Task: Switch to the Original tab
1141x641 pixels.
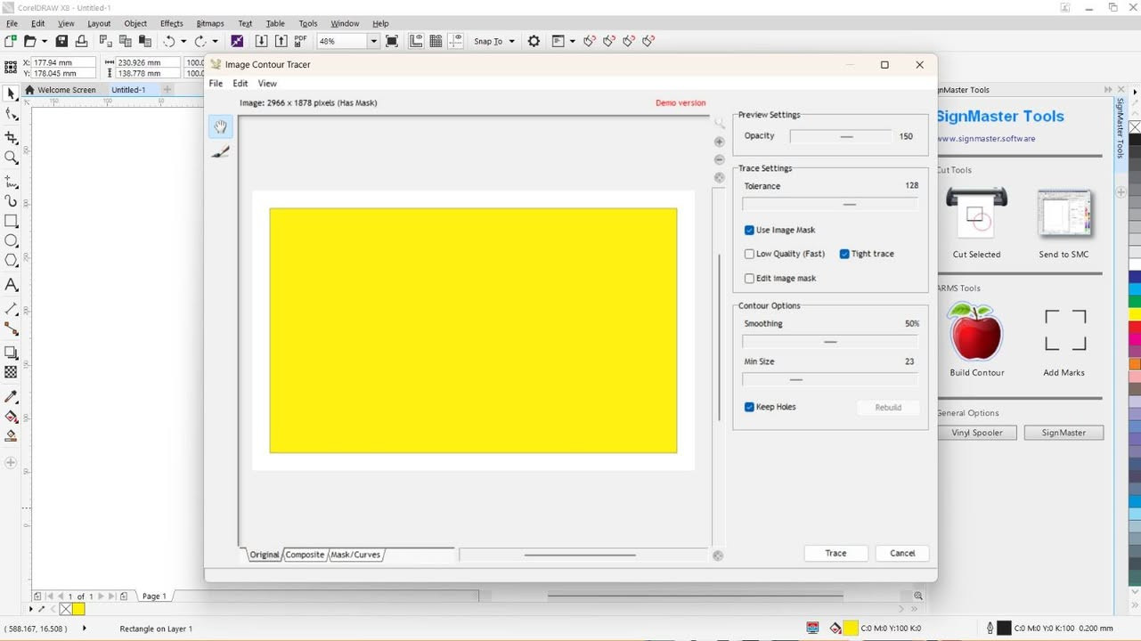Action: 264,555
